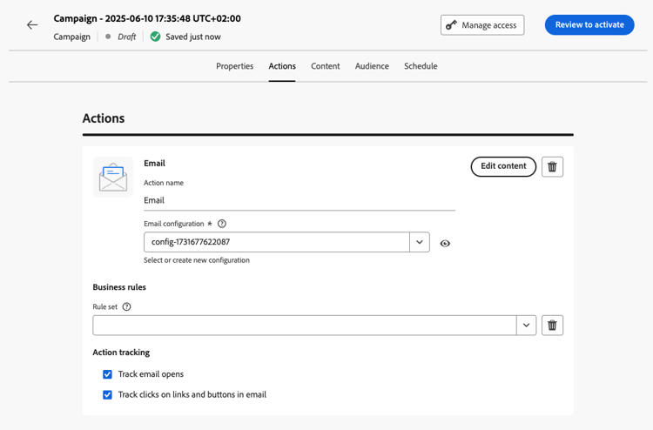Click the Action name input field
This screenshot has height=430, width=653.
click(299, 200)
